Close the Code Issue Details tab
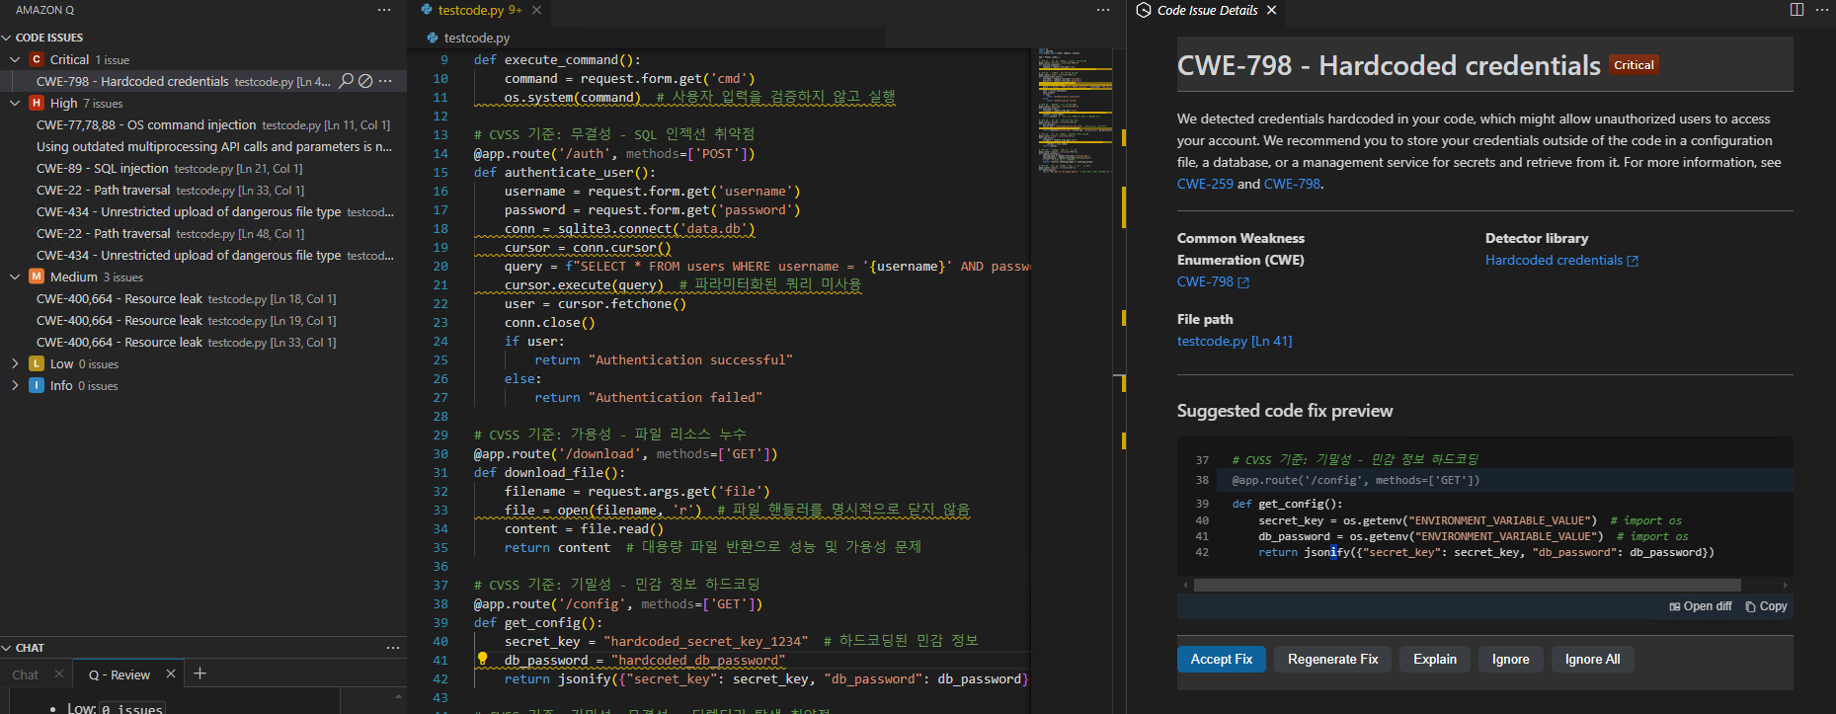This screenshot has height=714, width=1836. pyautogui.click(x=1272, y=10)
